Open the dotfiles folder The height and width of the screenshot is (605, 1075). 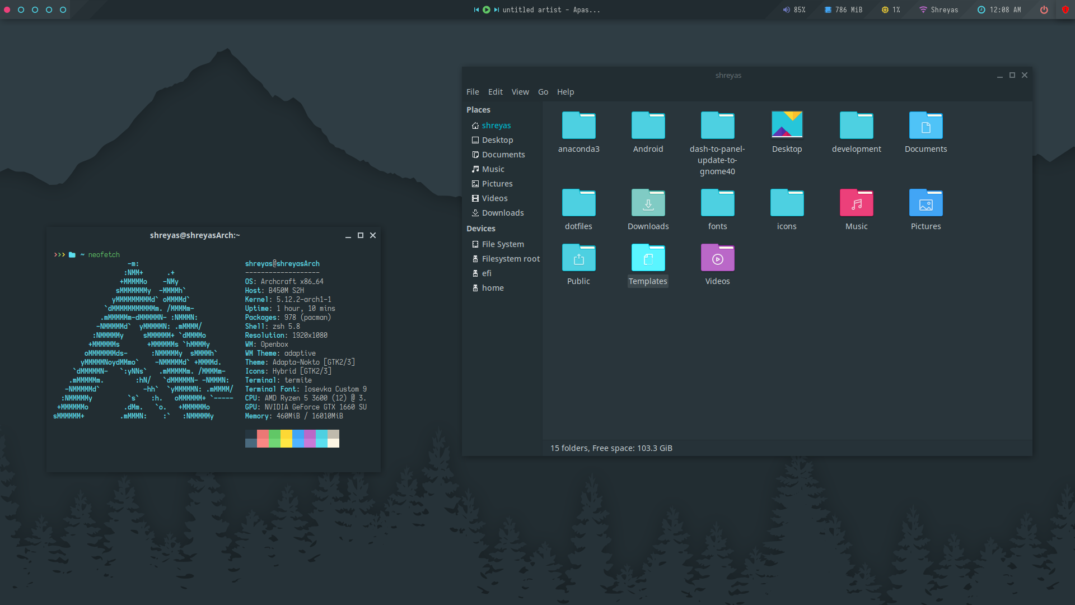pos(578,203)
